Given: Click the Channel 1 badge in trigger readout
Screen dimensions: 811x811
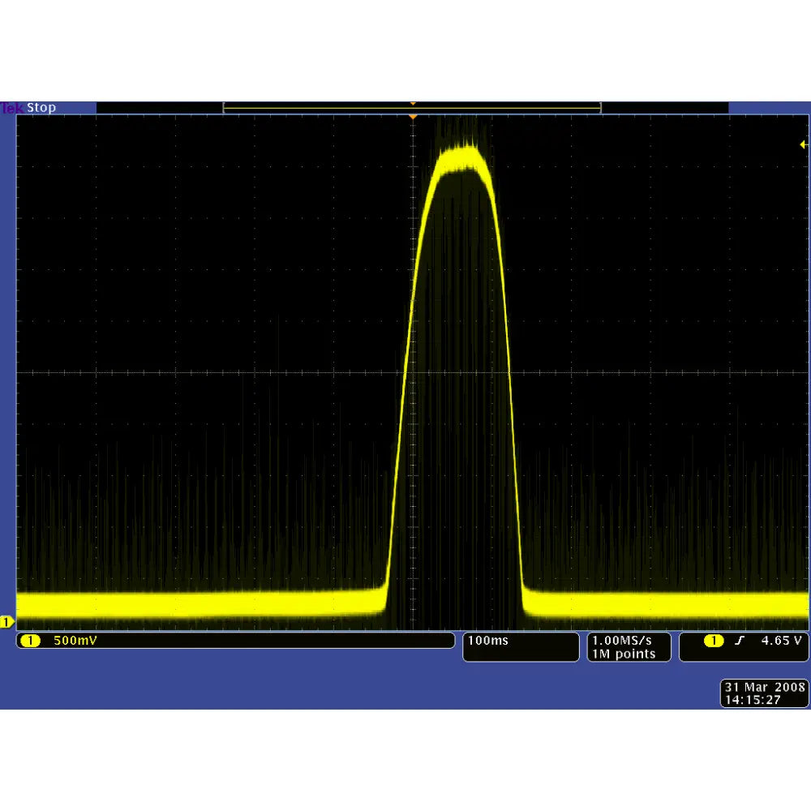Looking at the screenshot, I should (x=714, y=641).
